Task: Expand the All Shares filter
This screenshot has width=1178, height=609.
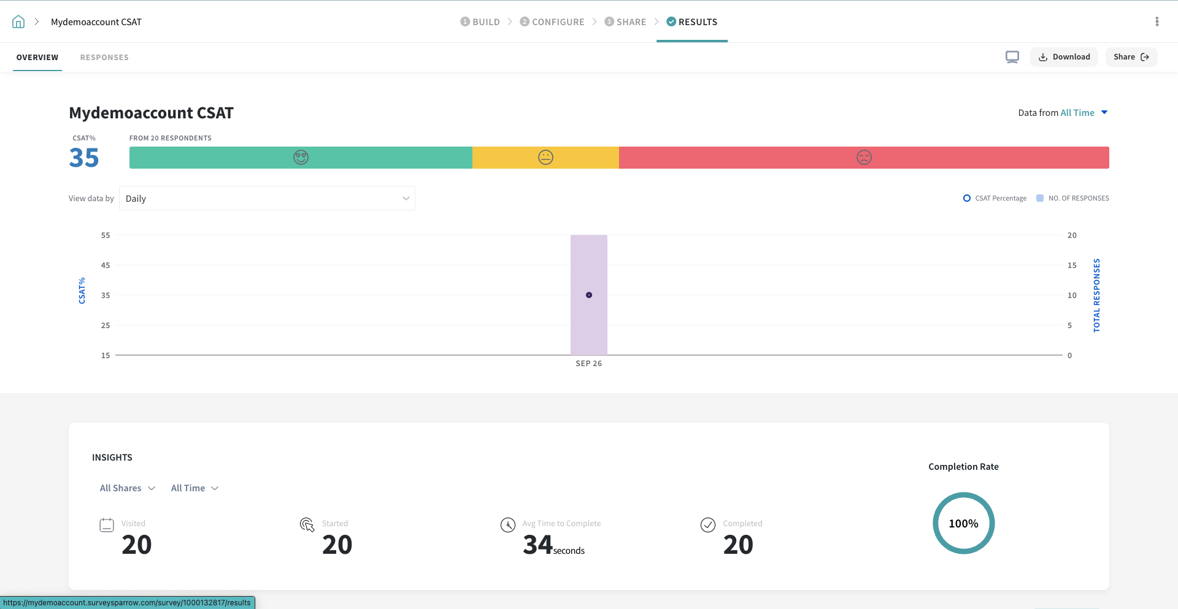Action: (x=127, y=488)
